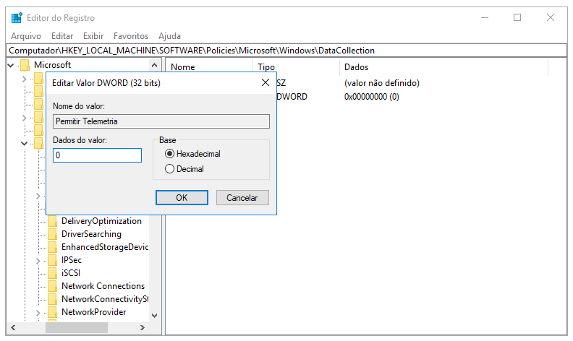Click the DriverSearching folder icon
This screenshot has width=573, height=341.
click(x=52, y=234)
